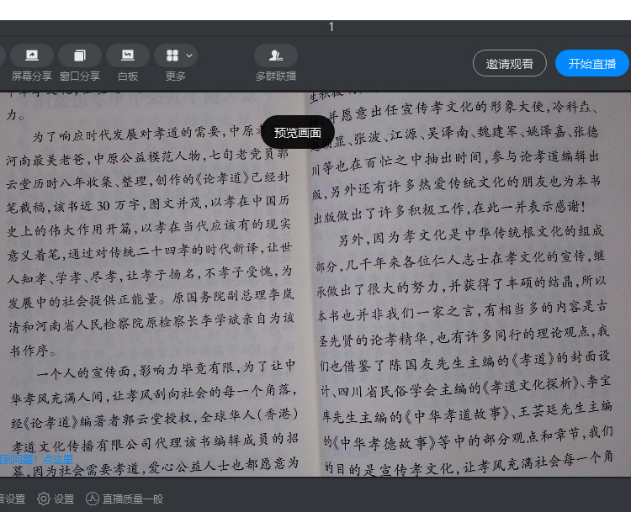Open 多群联播 multi-group broadcast icon
Viewport: 631px width, 512px height.
coord(275,55)
